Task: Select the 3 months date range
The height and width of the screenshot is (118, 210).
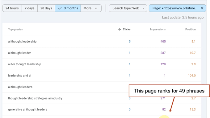Action: [68, 8]
